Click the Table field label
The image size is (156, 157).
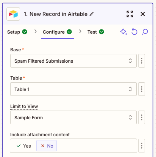pyautogui.click(x=16, y=78)
